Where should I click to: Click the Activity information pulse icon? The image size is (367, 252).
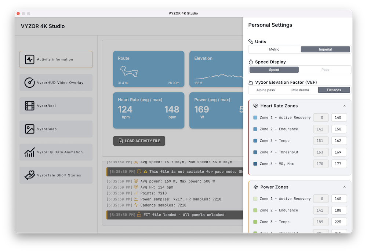point(30,59)
